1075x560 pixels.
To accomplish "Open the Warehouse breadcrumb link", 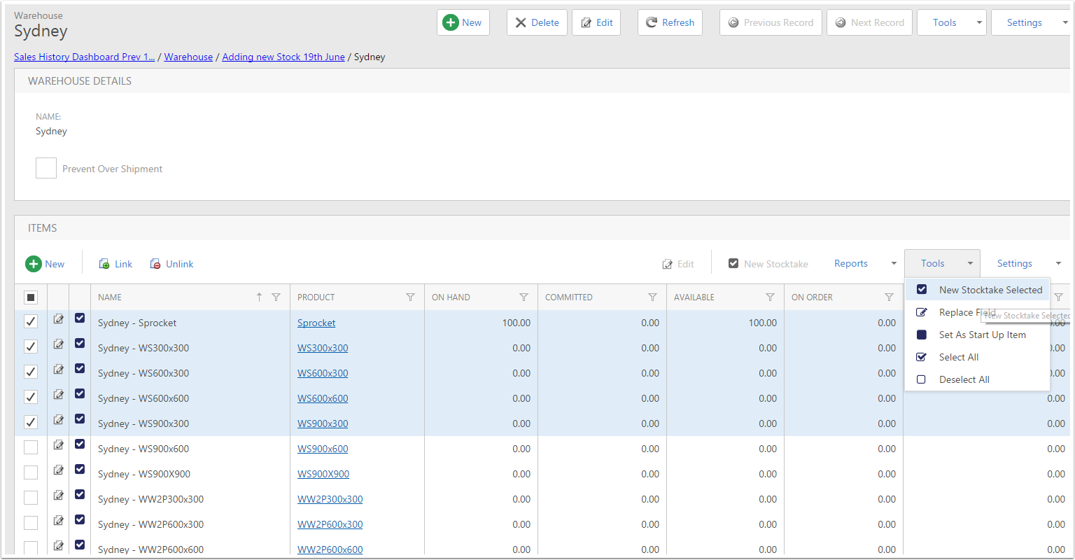I will 188,57.
